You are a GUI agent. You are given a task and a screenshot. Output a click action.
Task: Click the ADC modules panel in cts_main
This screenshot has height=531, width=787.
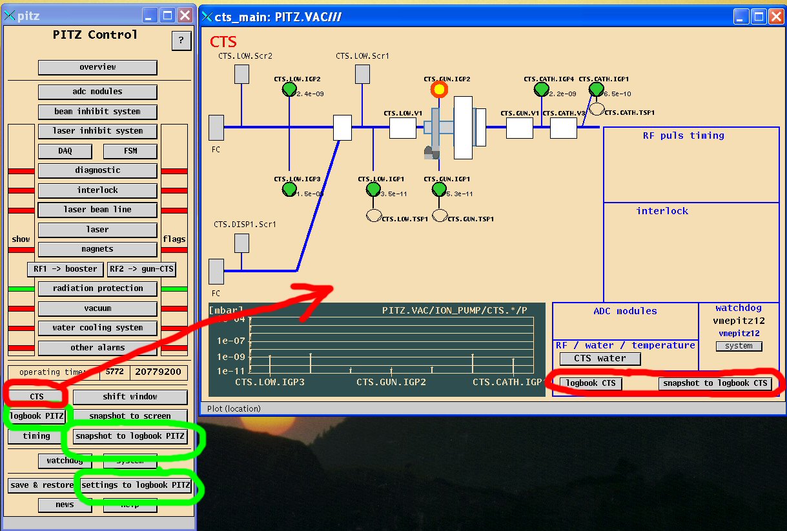pos(625,321)
